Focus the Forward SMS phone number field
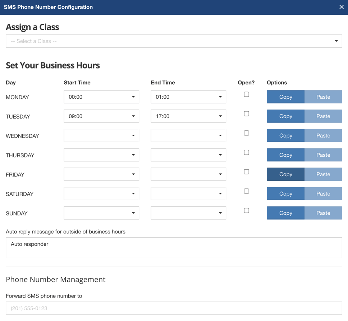The image size is (348, 321). 174,308
